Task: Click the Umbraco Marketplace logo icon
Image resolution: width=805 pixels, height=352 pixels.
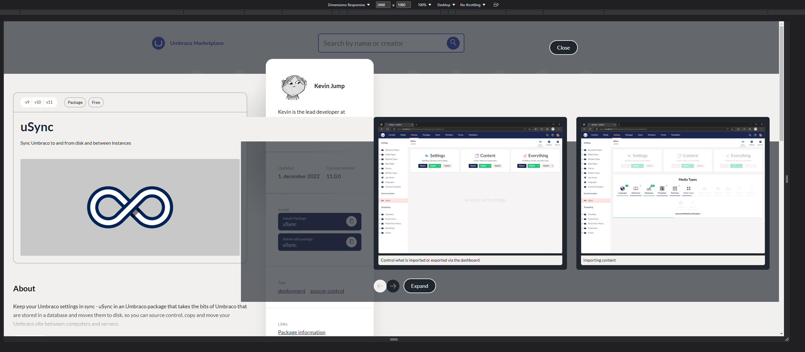Action: click(x=158, y=43)
